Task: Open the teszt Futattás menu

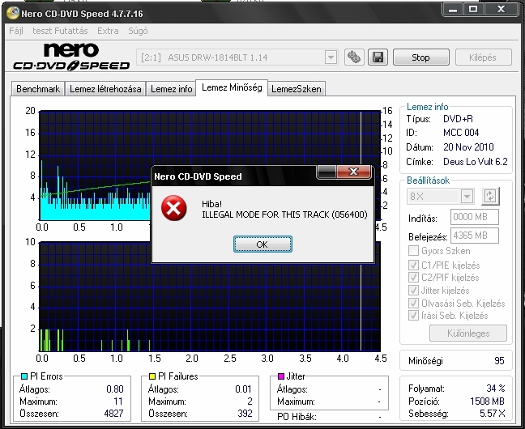Action: point(60,31)
